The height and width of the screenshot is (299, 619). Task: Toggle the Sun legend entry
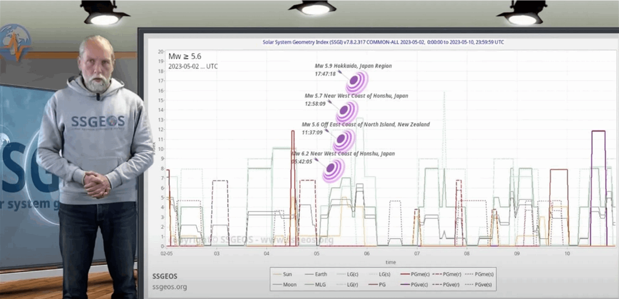tap(283, 274)
